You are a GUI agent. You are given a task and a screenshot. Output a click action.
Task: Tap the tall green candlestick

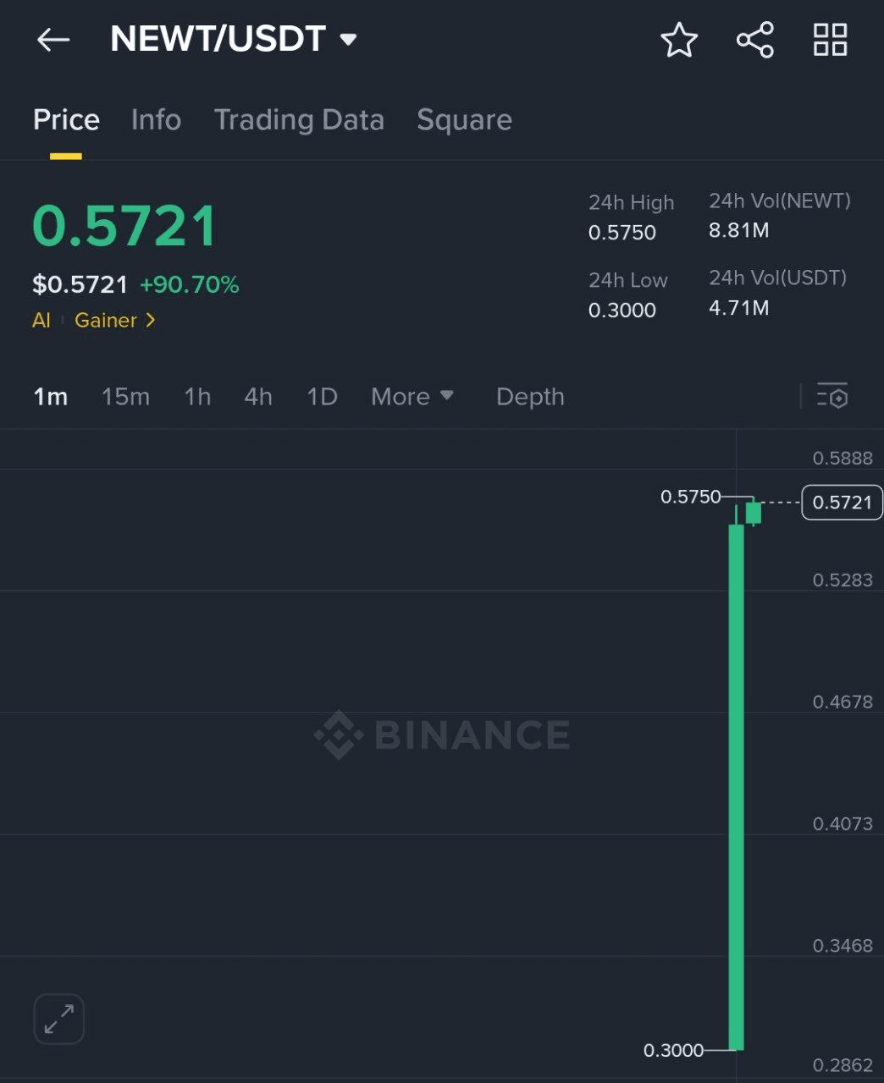click(737, 787)
